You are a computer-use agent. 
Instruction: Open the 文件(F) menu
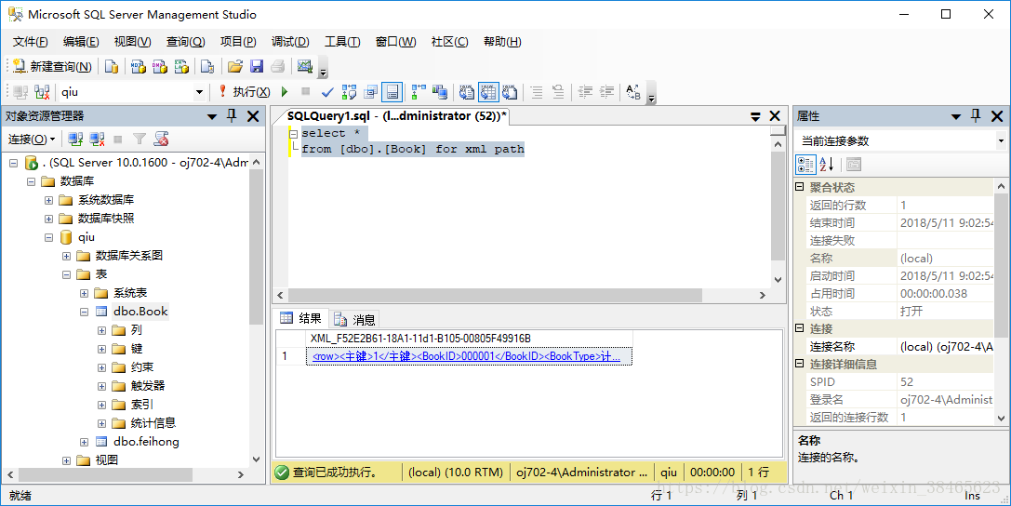pyautogui.click(x=31, y=42)
